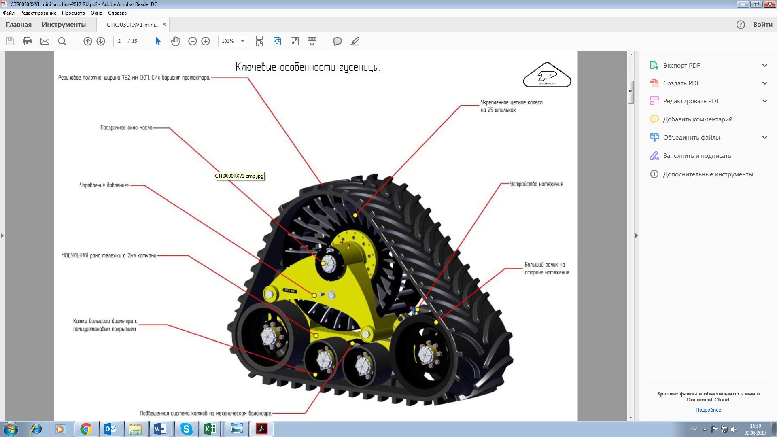Expand the Редактировать PDF chevron

[x=765, y=101]
